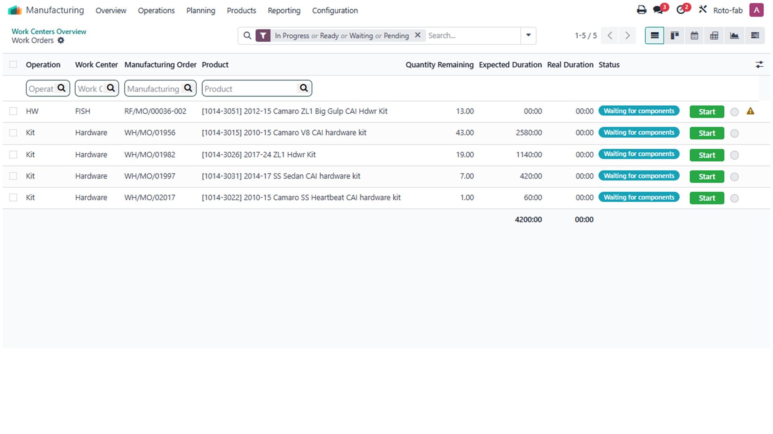Screen dimensions: 773x434
Task: Switch to the Kanban view
Action: (674, 36)
